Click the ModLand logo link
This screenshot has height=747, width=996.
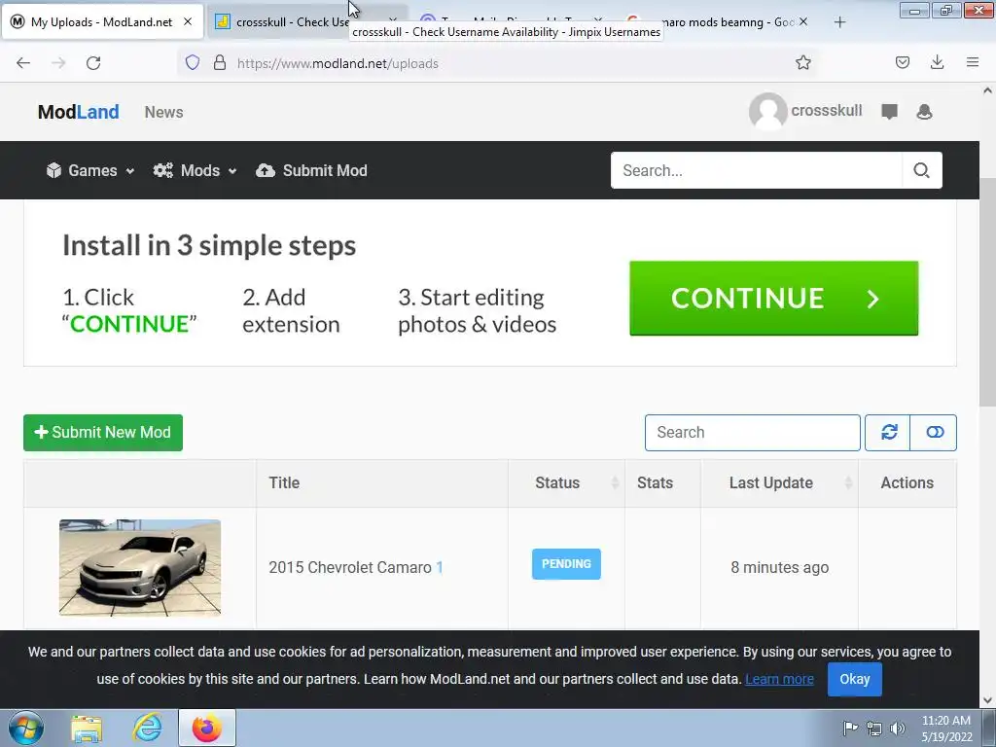click(78, 112)
